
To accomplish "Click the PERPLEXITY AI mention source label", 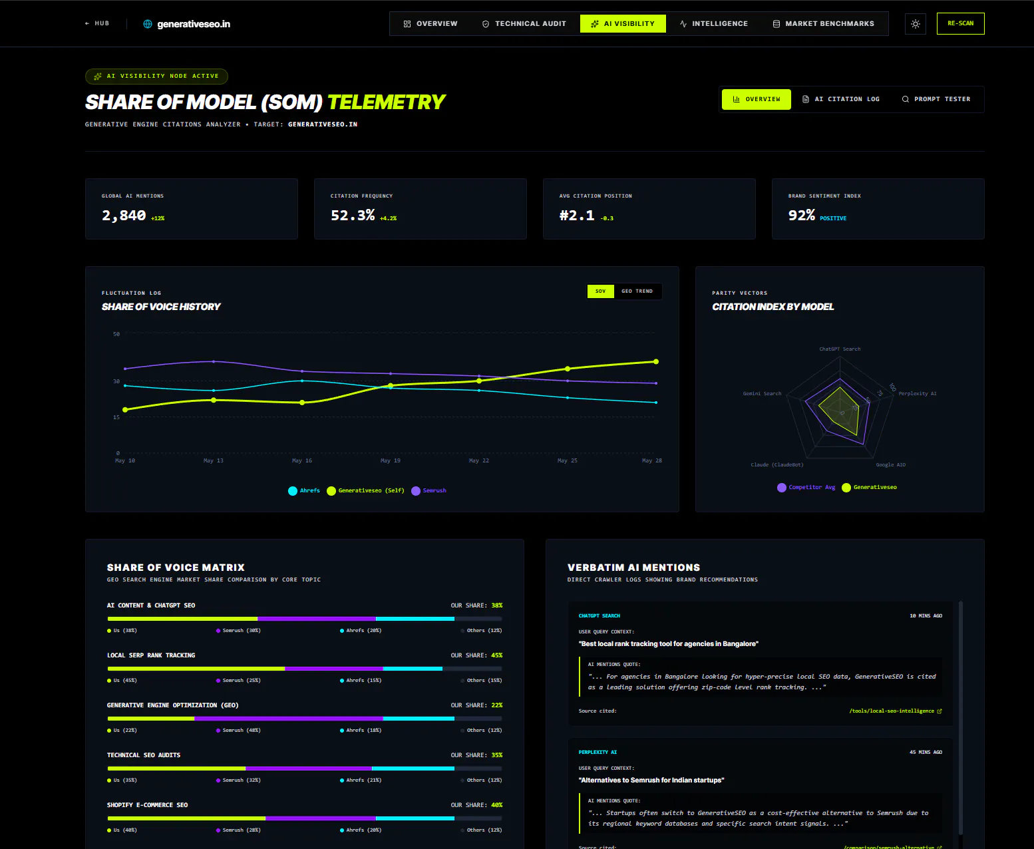I will [598, 753].
